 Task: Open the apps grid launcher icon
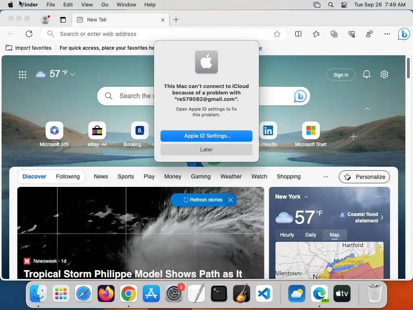[x=23, y=75]
